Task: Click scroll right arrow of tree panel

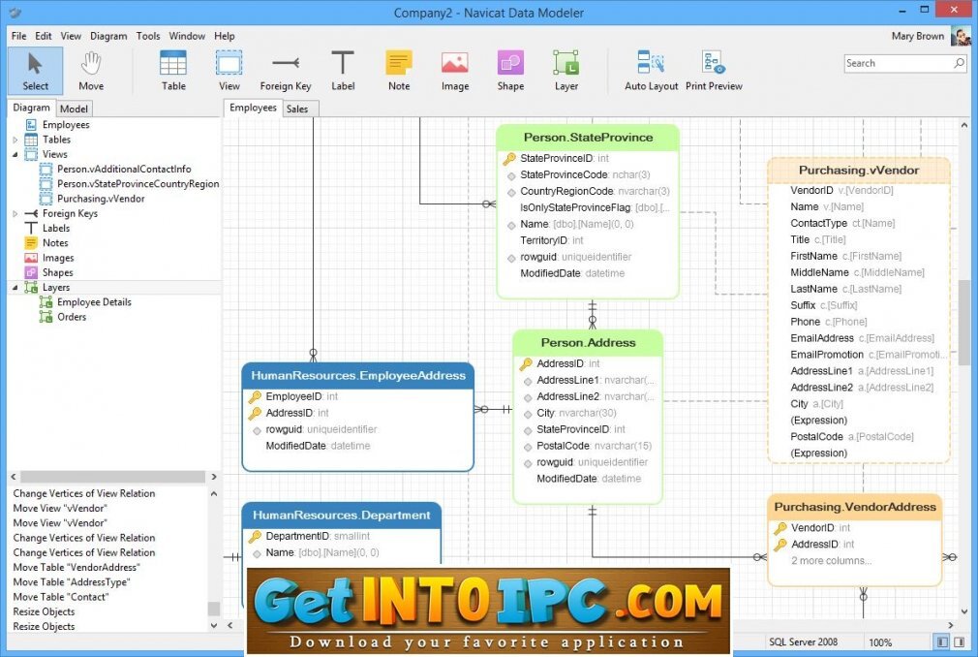Action: 214,477
